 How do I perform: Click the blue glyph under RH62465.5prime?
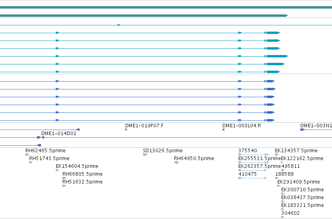pyautogui.click(x=27, y=155)
